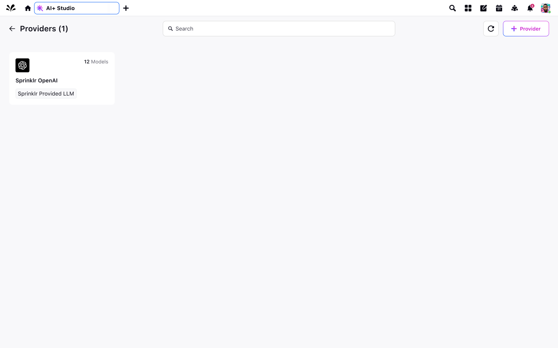The width and height of the screenshot is (558, 348).
Task: Open the app launcher grid icon
Action: pyautogui.click(x=468, y=8)
